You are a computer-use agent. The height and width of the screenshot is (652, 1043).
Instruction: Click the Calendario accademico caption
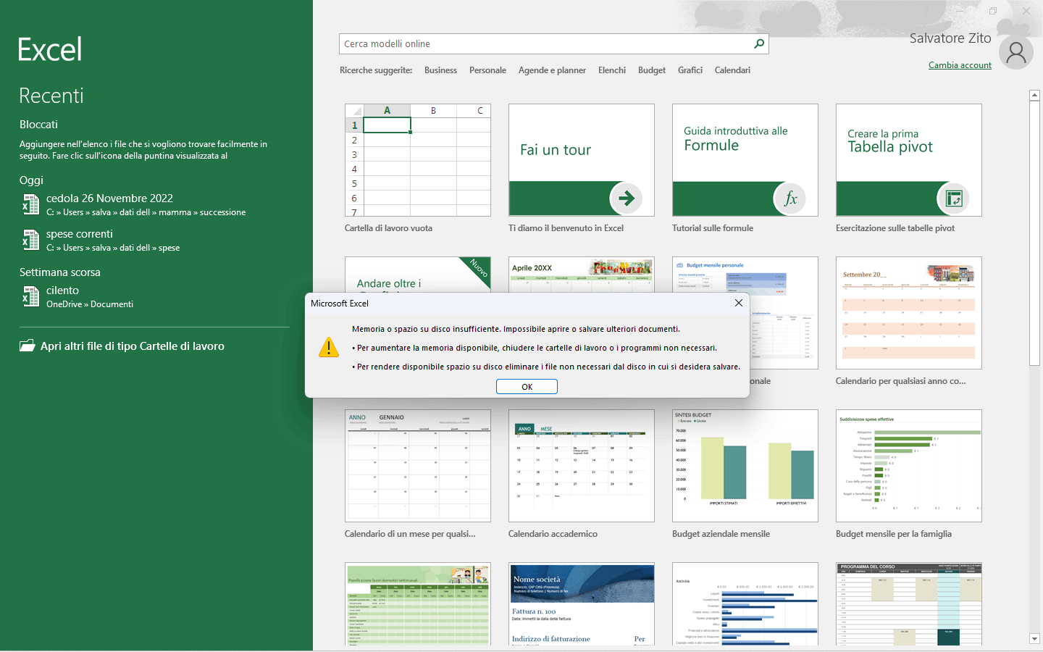click(x=553, y=534)
